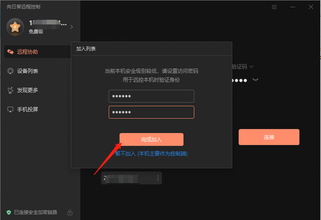This screenshot has width=321, height=220.
Task: Click the lock icon in status bar
Action: 70,212
